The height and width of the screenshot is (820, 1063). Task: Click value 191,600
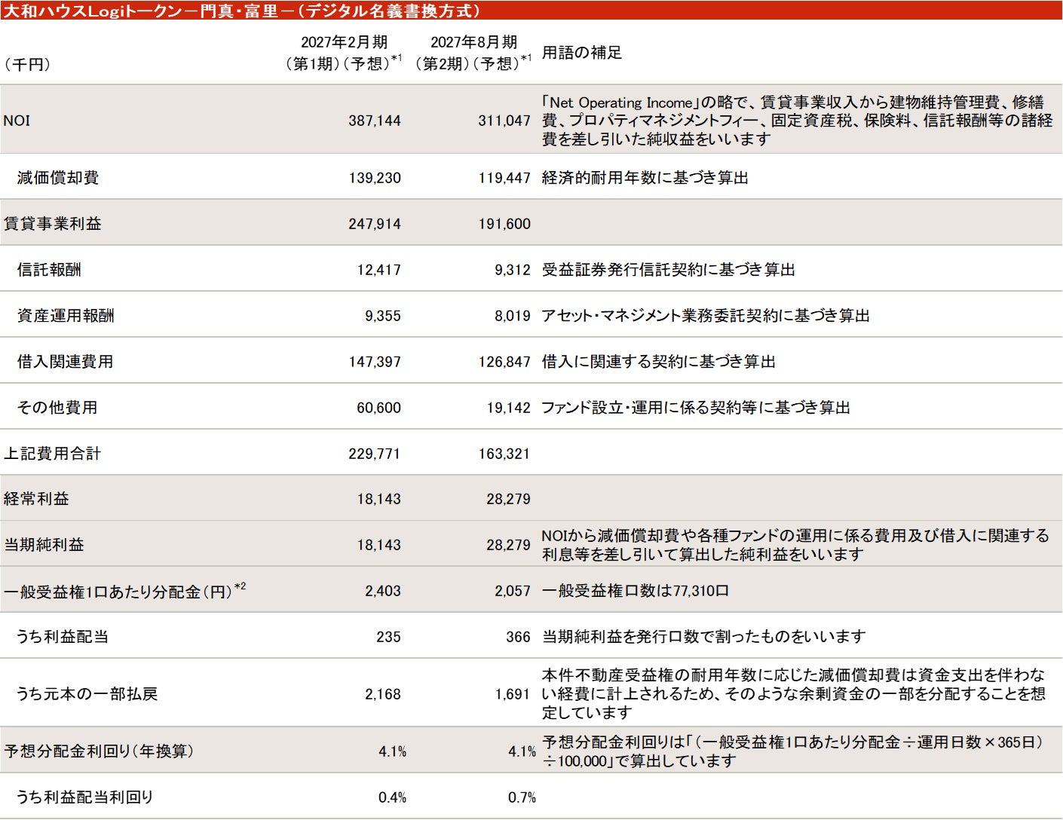pos(504,224)
